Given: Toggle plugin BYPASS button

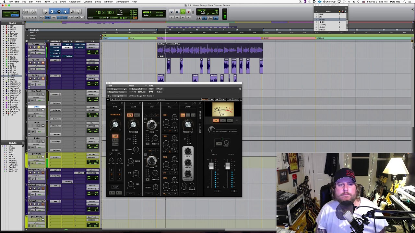Looking at the screenshot, I should point(160,89).
